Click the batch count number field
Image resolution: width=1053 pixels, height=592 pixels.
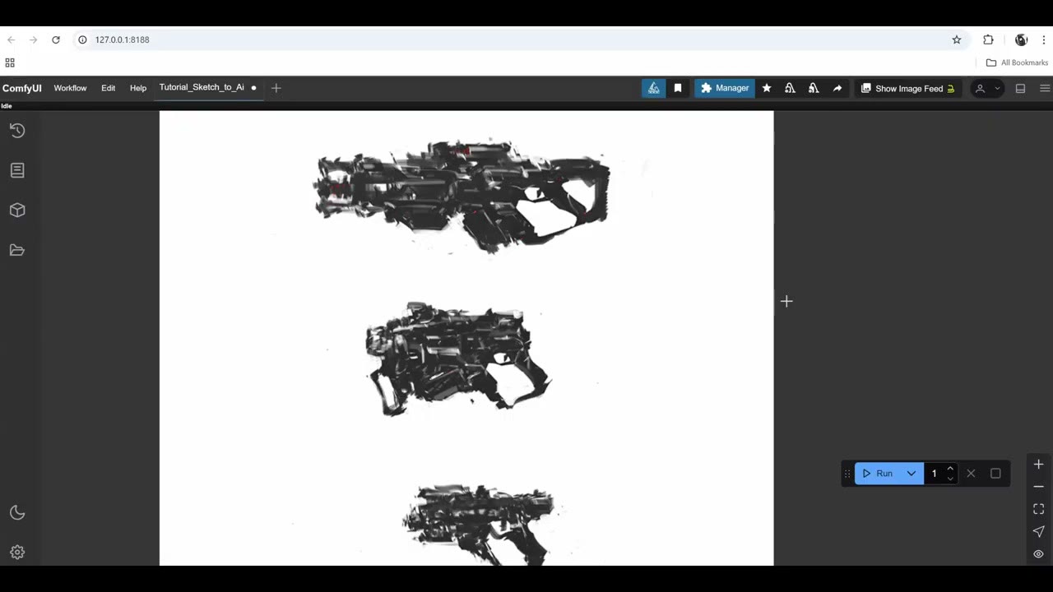[x=935, y=474]
